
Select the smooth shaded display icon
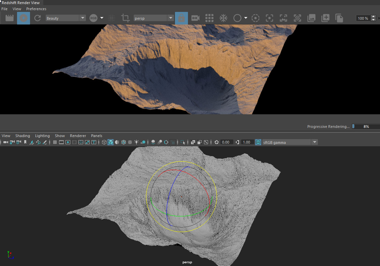coord(111,142)
